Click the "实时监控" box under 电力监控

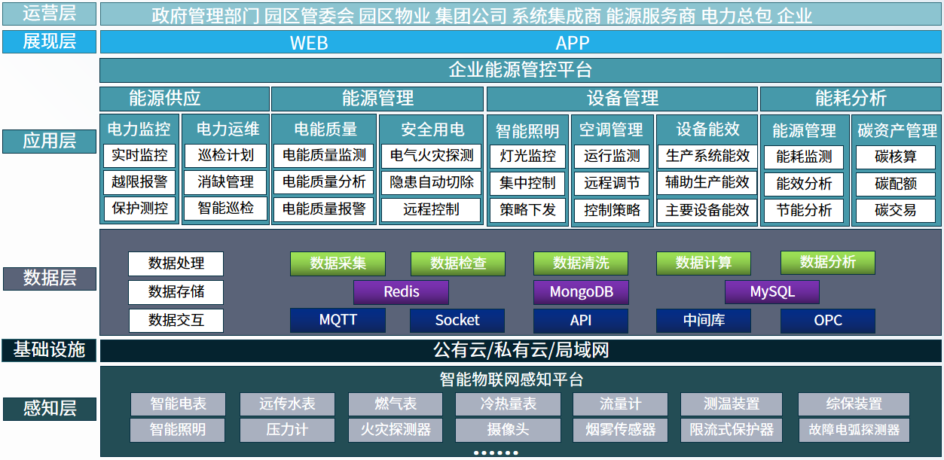point(139,156)
